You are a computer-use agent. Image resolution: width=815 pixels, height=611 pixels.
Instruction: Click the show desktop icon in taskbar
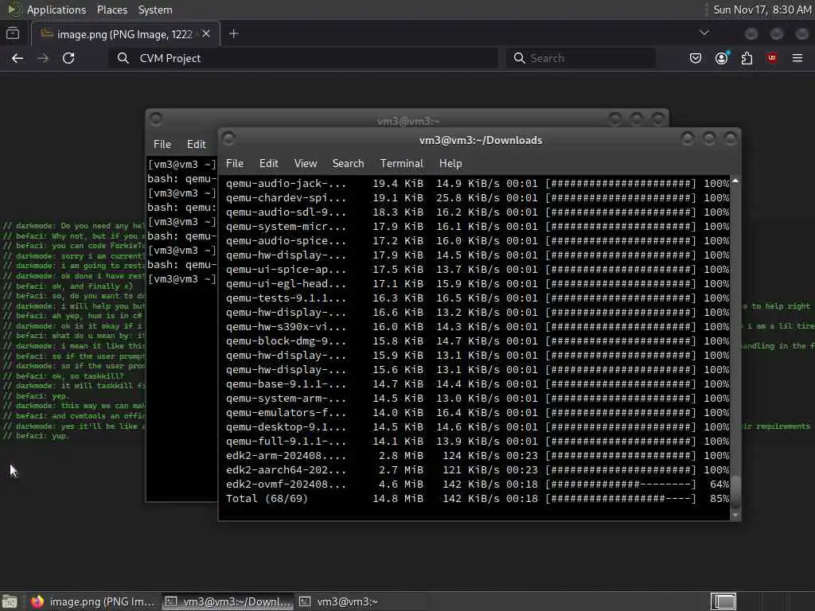(10, 601)
